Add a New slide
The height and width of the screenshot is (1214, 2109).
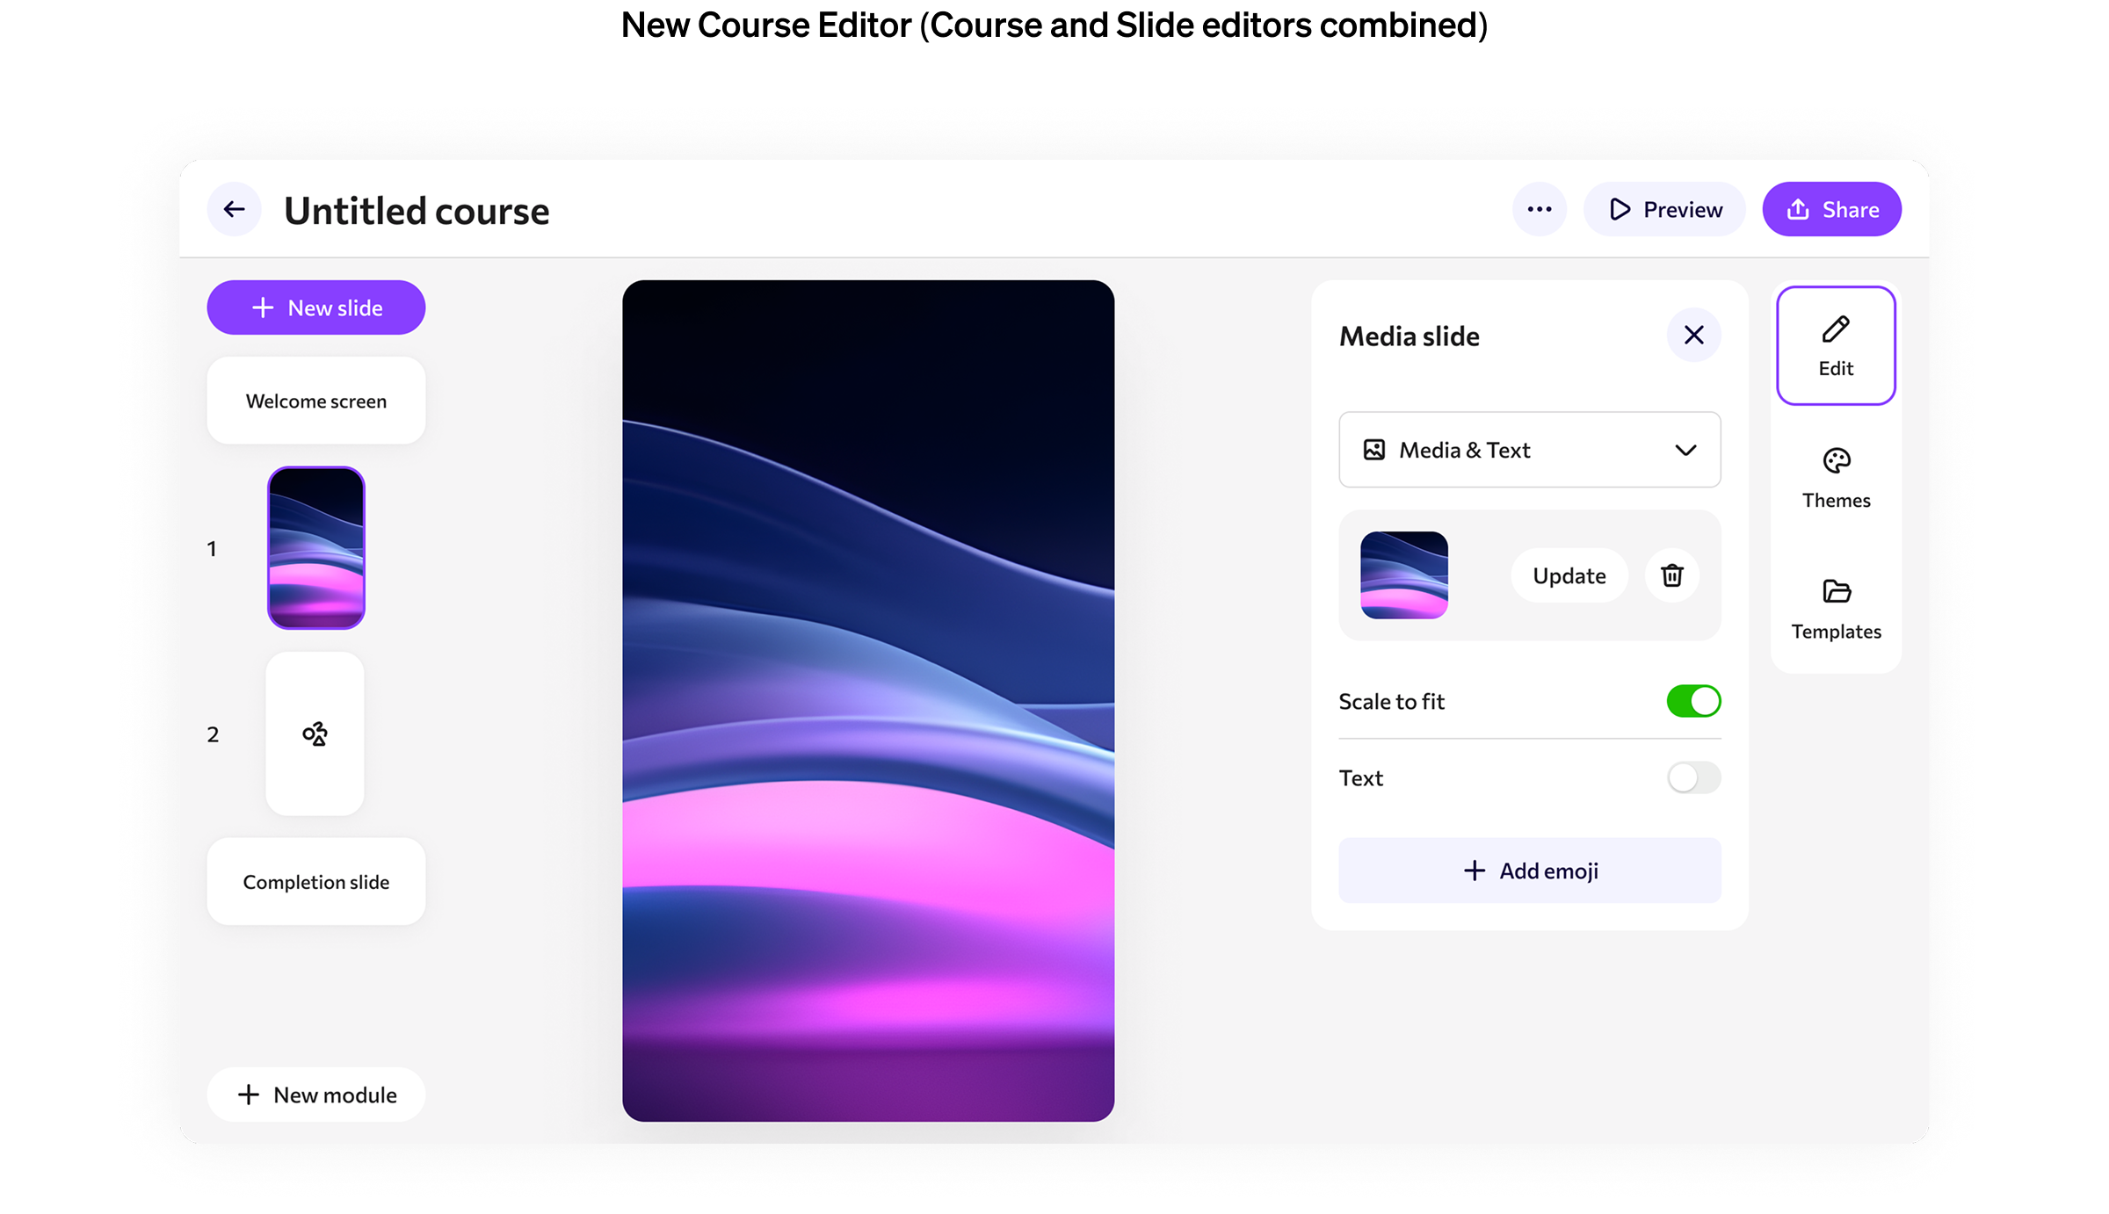click(316, 307)
